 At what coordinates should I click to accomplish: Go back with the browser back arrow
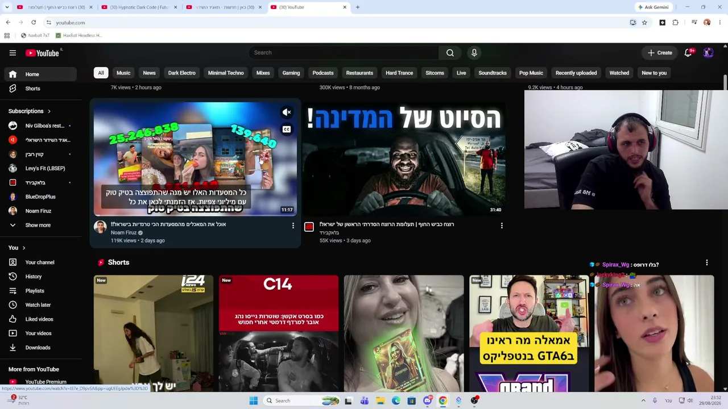click(x=8, y=23)
